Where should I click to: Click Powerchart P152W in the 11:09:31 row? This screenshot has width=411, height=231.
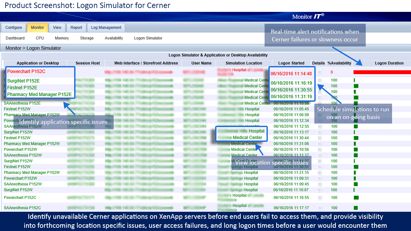click(20, 178)
